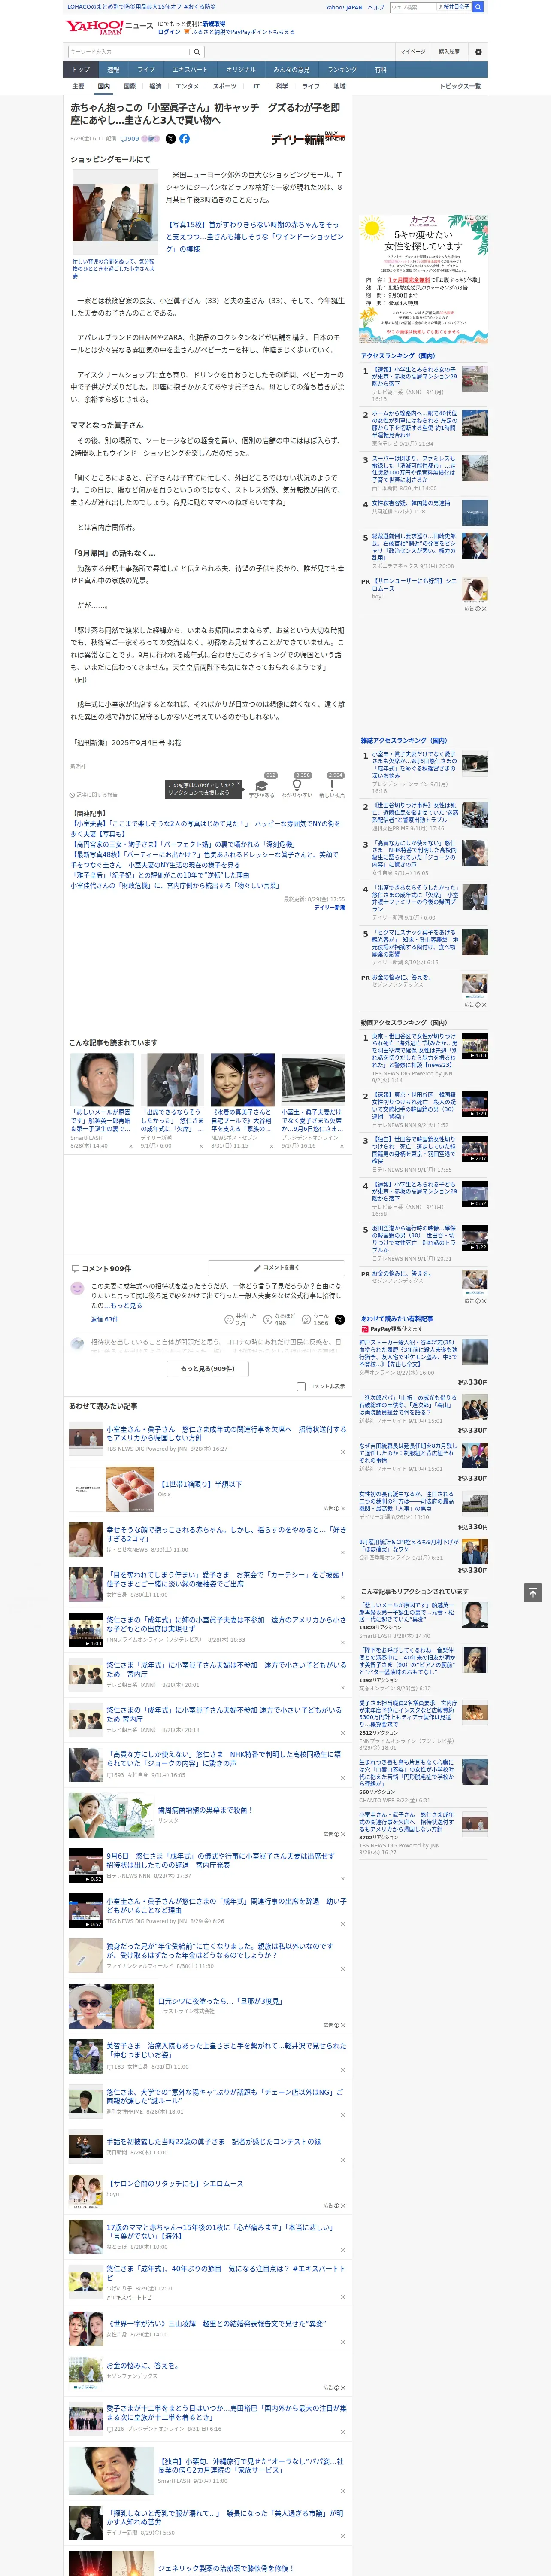Switch to the 地域 category
The image size is (551, 2576).
(x=339, y=86)
